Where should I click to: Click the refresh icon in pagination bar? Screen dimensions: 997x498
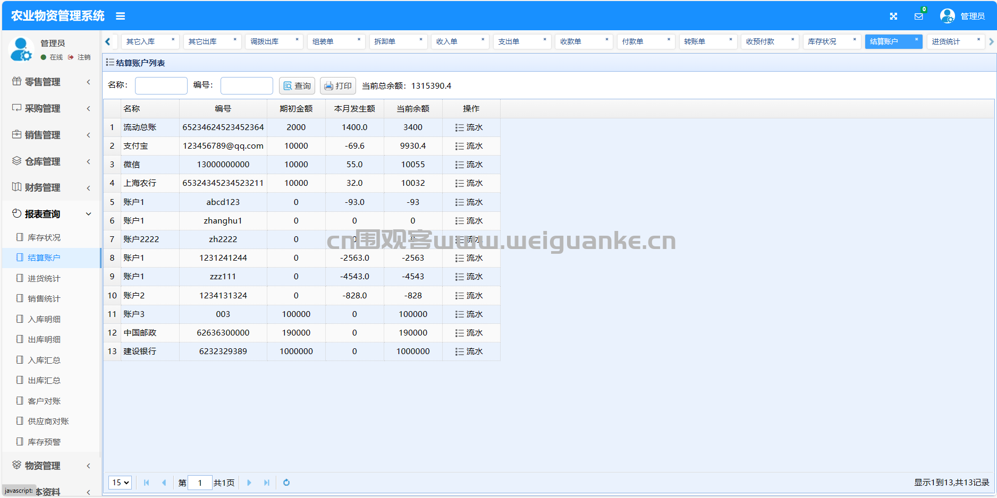tap(286, 483)
